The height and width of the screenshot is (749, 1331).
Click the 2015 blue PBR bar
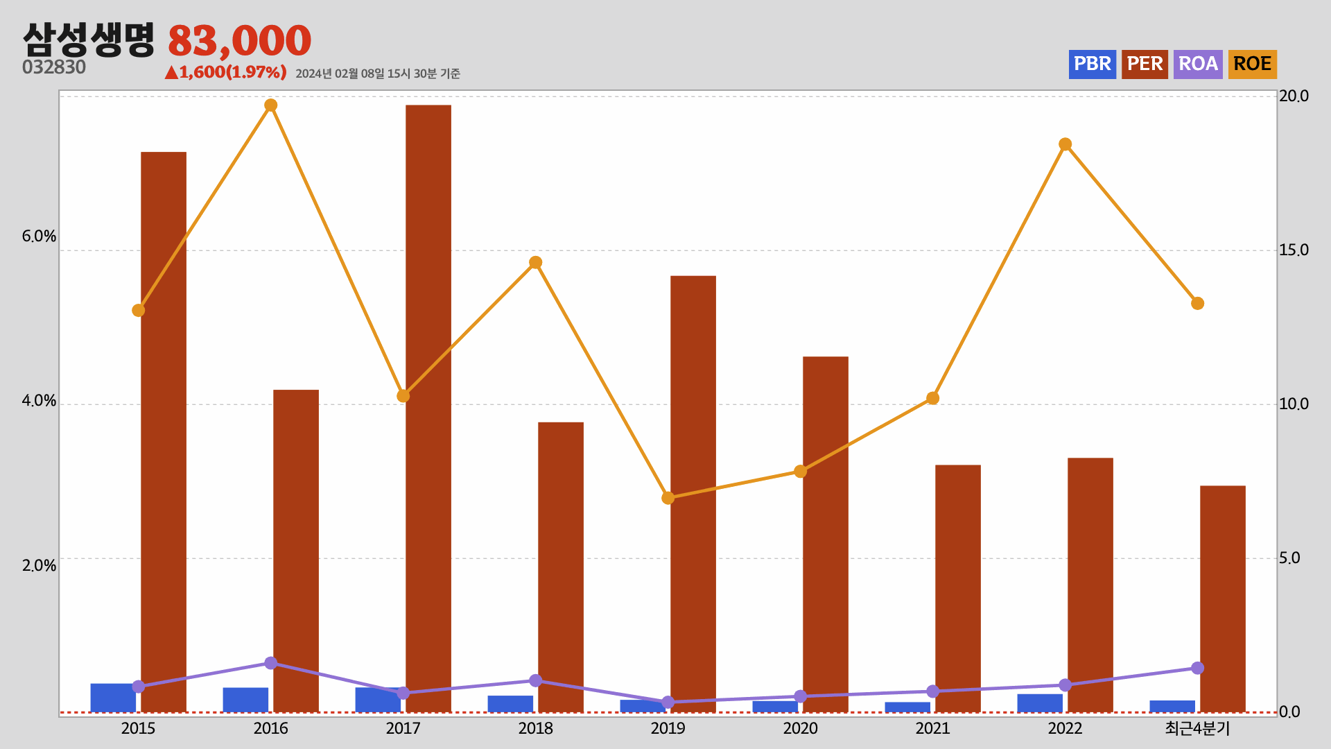pyautogui.click(x=112, y=697)
